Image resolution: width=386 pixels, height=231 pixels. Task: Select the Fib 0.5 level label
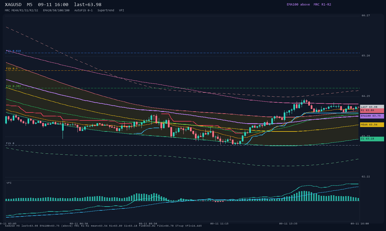point(12,68)
